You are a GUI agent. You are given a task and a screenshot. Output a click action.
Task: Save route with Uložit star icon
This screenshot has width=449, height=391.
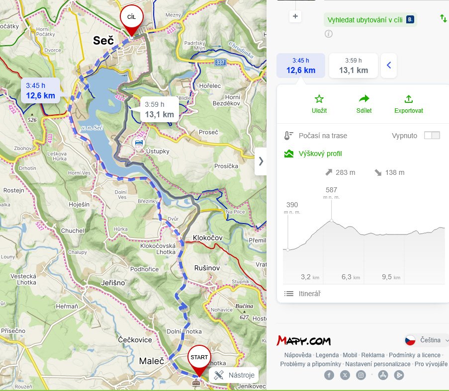tap(319, 104)
